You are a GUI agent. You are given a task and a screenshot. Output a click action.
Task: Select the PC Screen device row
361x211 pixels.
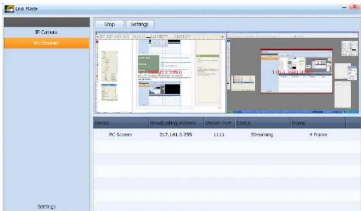[x=227, y=135]
